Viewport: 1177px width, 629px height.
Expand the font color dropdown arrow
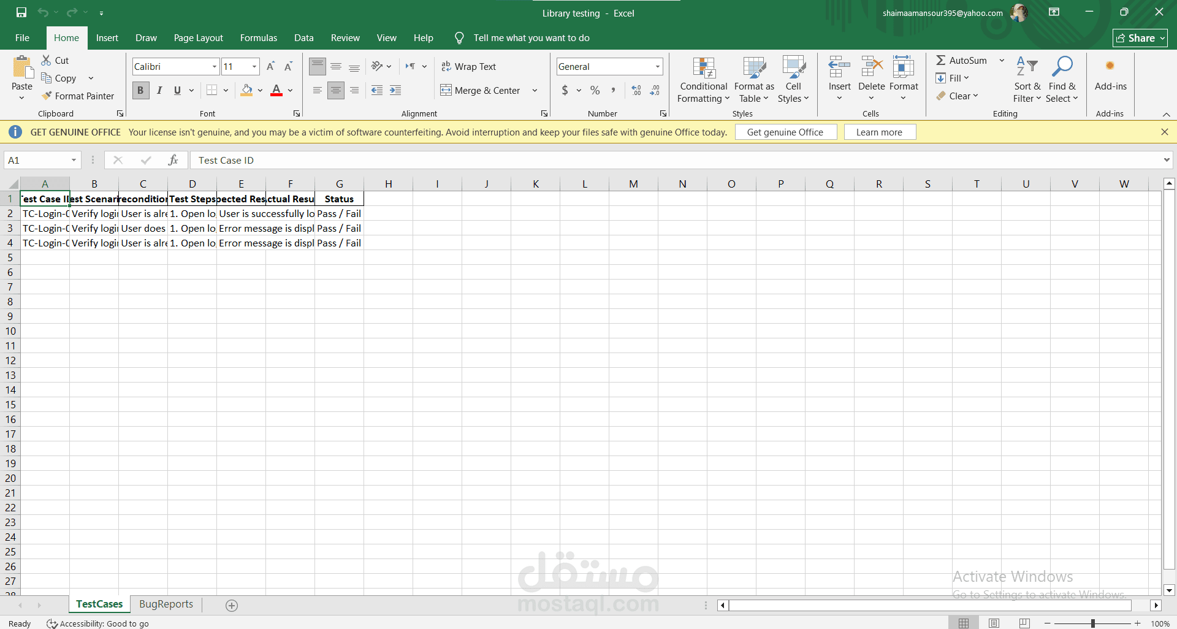pyautogui.click(x=290, y=90)
